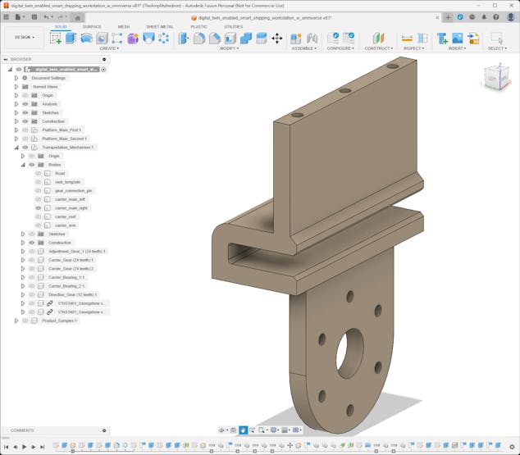Click the Measure tool icon
The image size is (520, 455).
click(407, 38)
